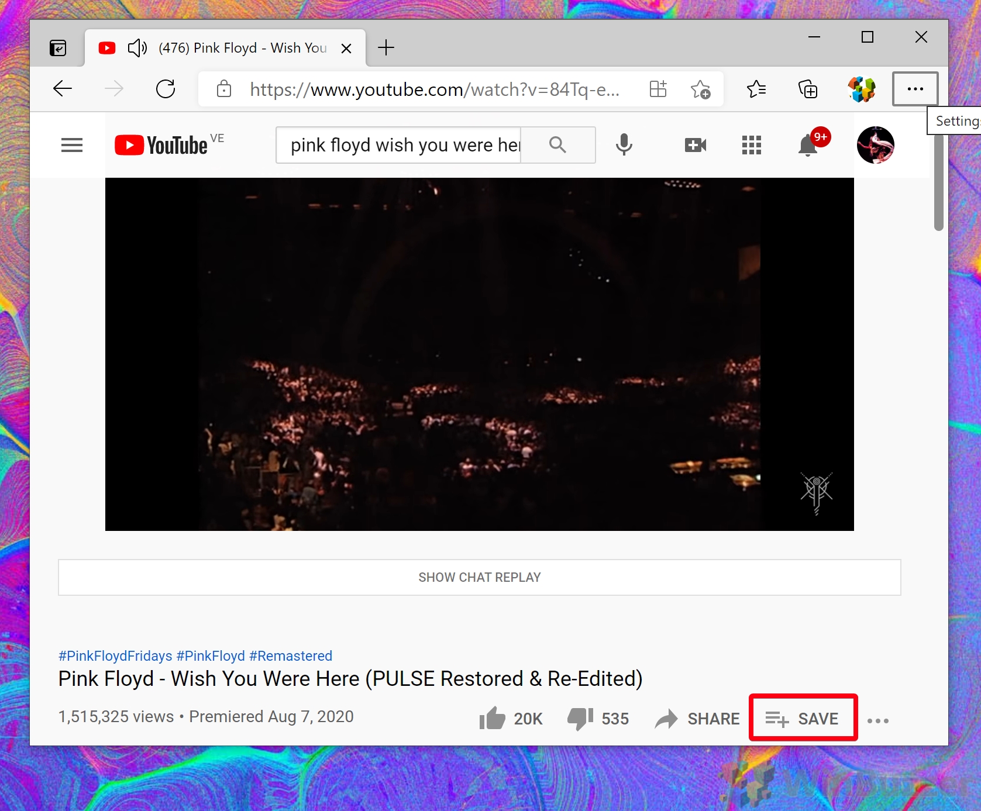This screenshot has width=981, height=811.
Task: Click the channel watermark in the video
Action: pos(817,493)
